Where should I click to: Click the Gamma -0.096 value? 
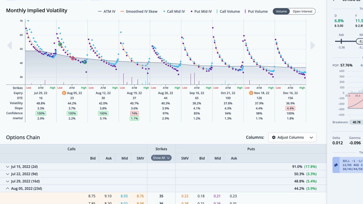point(355,143)
